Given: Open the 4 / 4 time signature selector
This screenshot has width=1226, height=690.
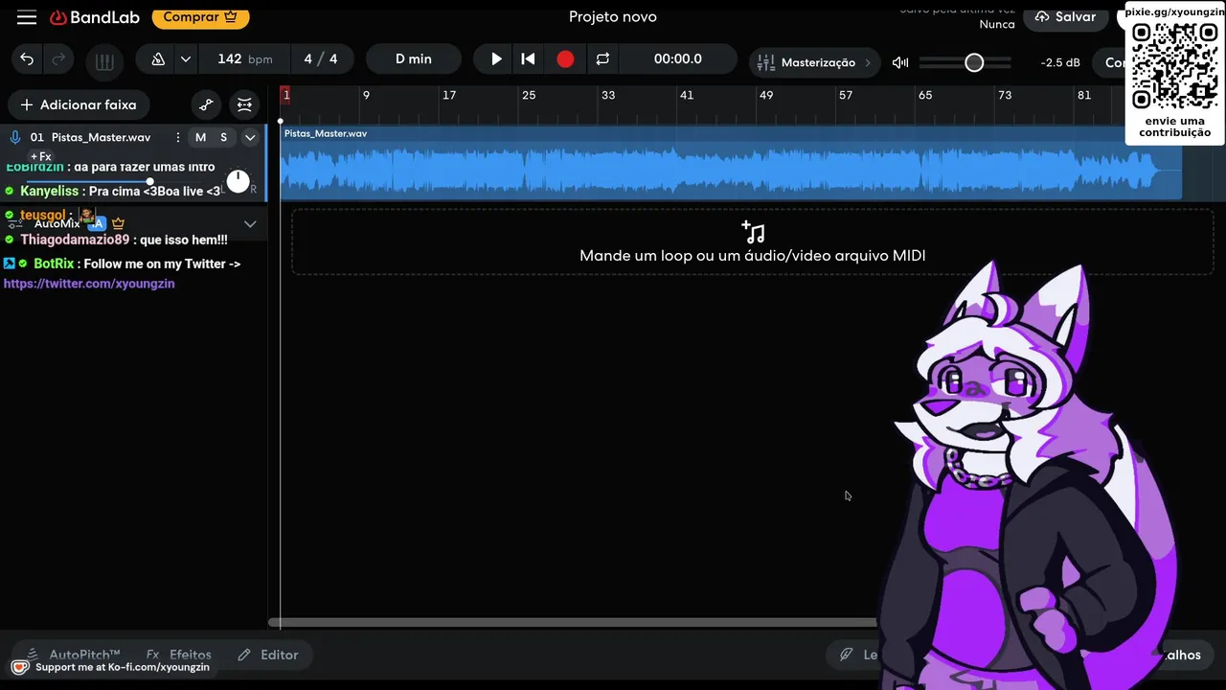Looking at the screenshot, I should click(x=321, y=59).
